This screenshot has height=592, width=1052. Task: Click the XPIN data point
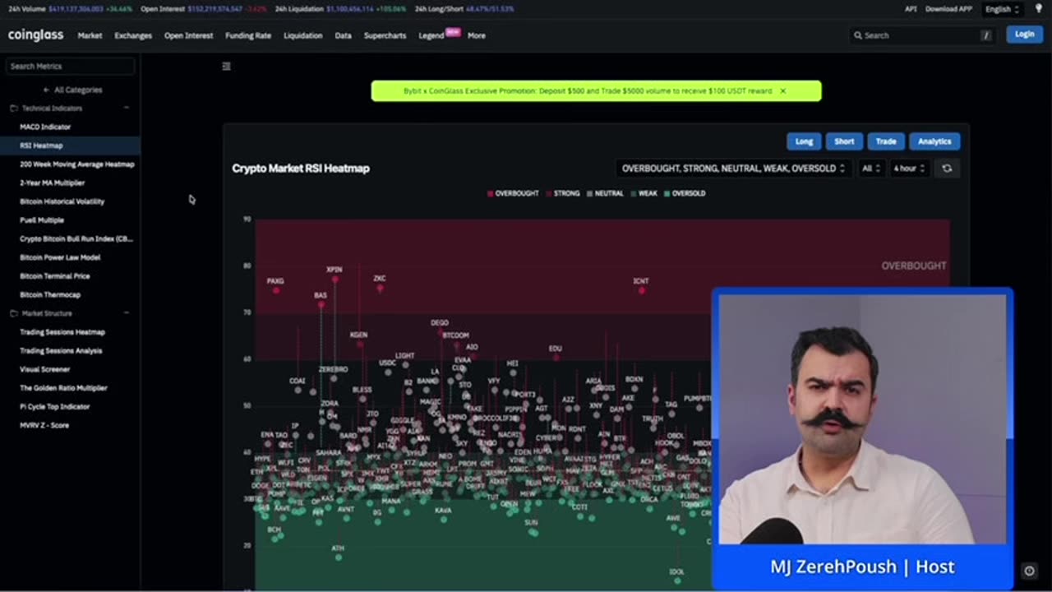(335, 279)
